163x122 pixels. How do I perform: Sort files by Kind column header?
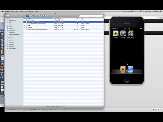tap(85, 18)
